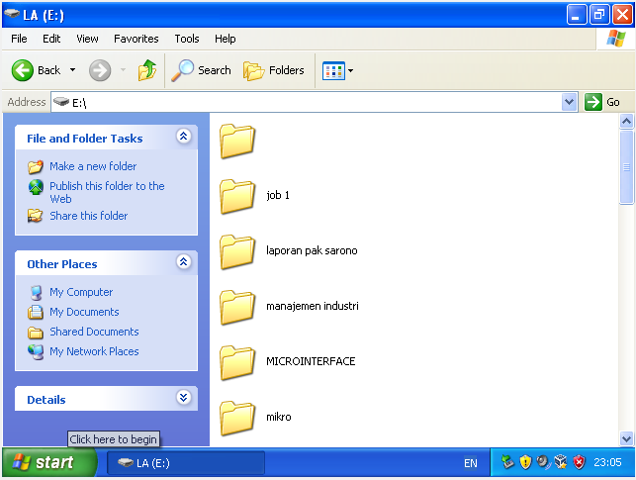Expand the Details panel
The height and width of the screenshot is (480, 636).
click(183, 398)
